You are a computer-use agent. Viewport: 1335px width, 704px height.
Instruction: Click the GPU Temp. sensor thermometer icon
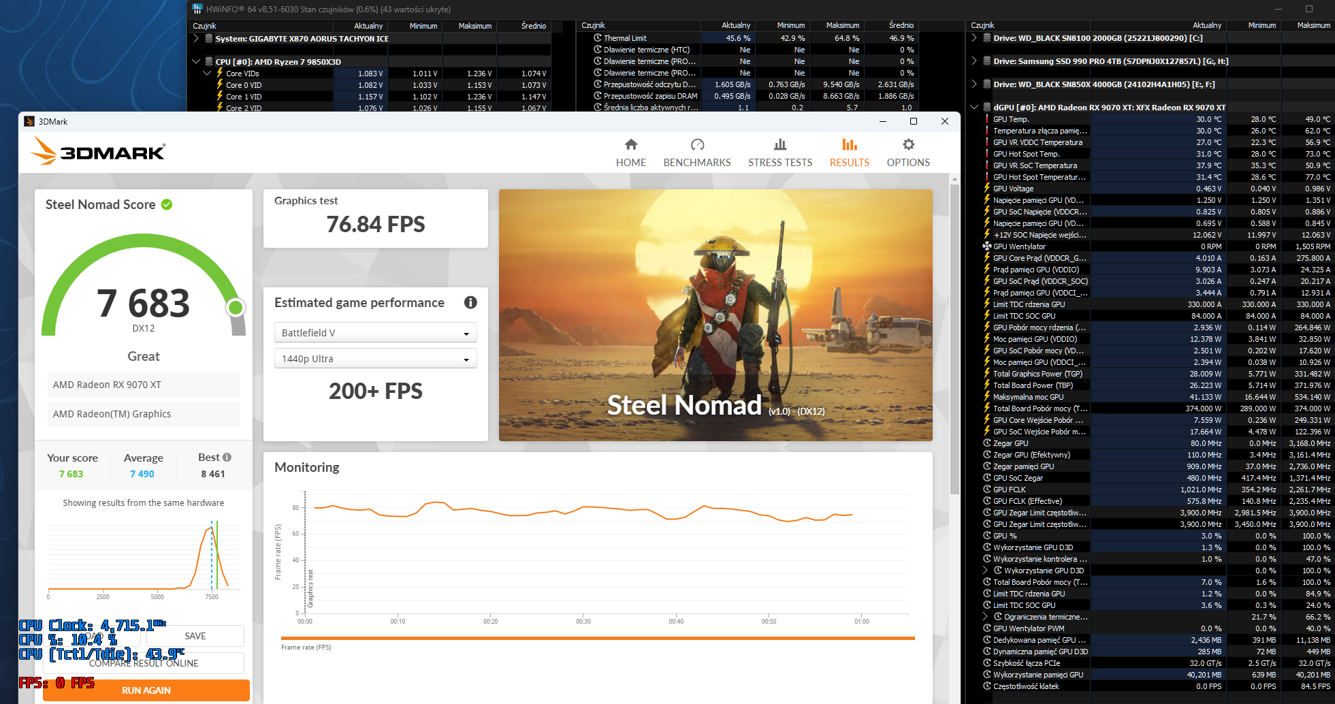pos(987,119)
